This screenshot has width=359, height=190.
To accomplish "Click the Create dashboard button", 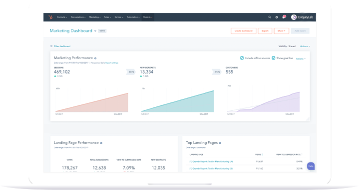I will click(243, 31).
